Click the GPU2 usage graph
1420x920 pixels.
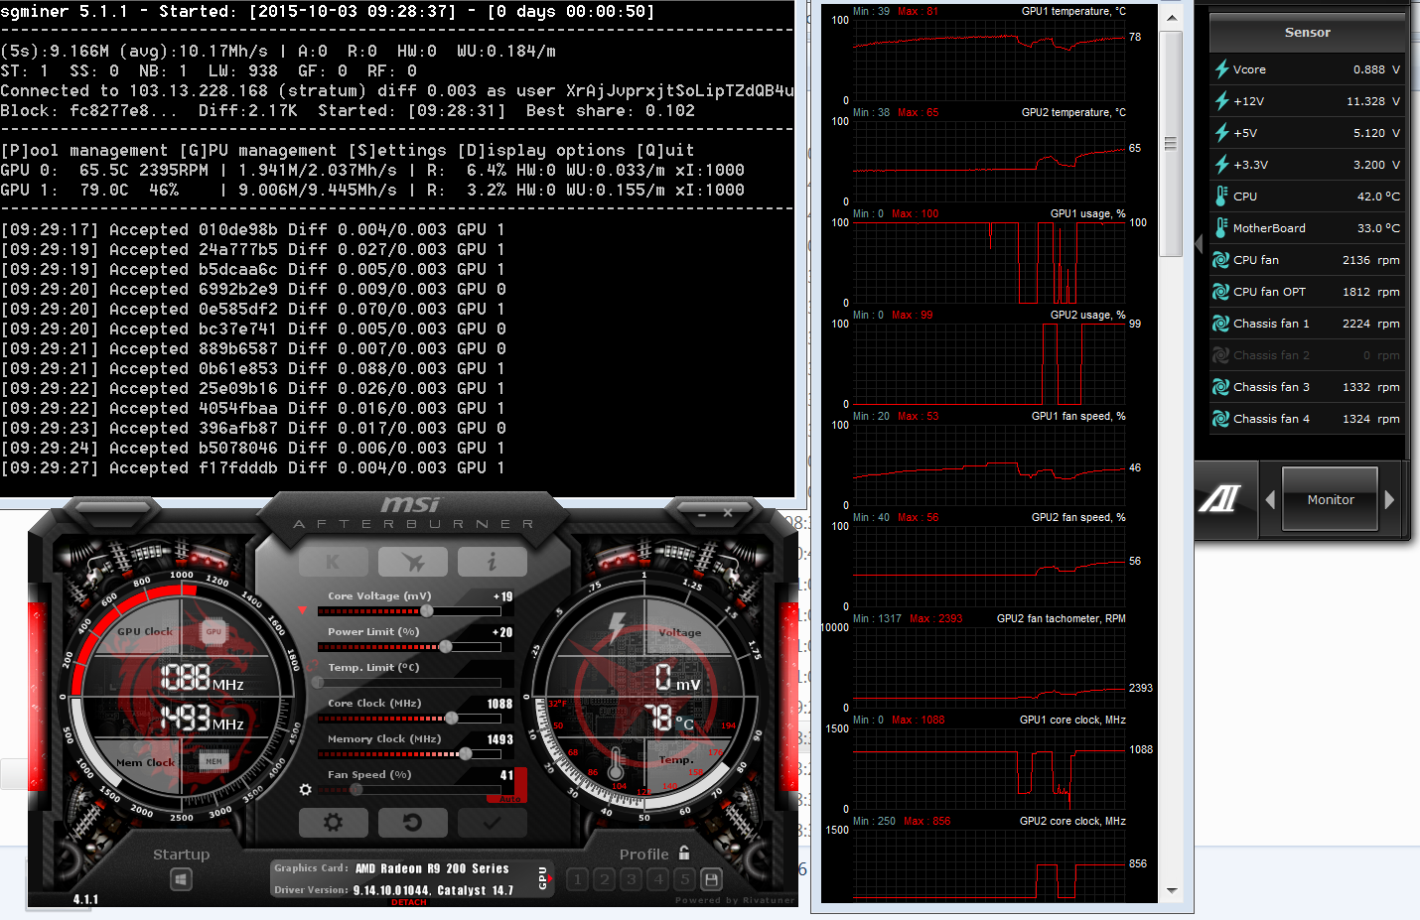(988, 363)
